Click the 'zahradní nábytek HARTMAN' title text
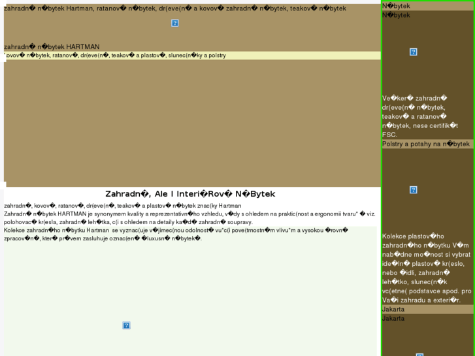This screenshot has height=356, width=475. [52, 46]
